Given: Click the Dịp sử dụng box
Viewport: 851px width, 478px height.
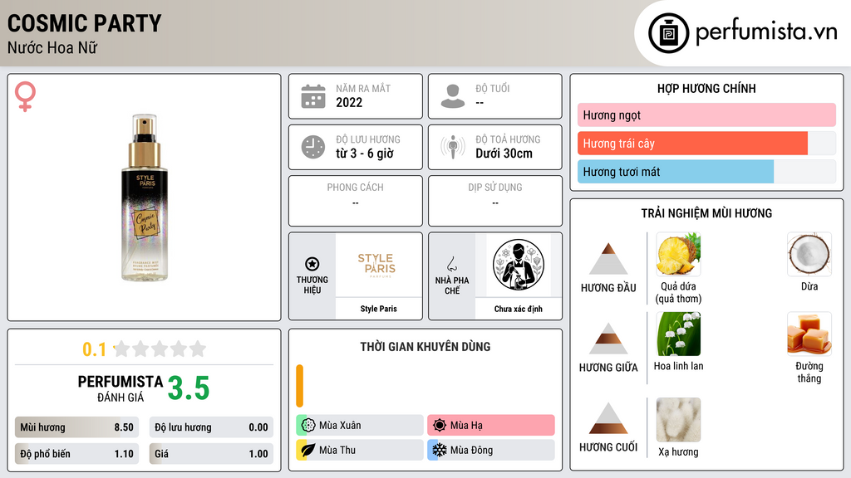Looking at the screenshot, I should click(495, 201).
